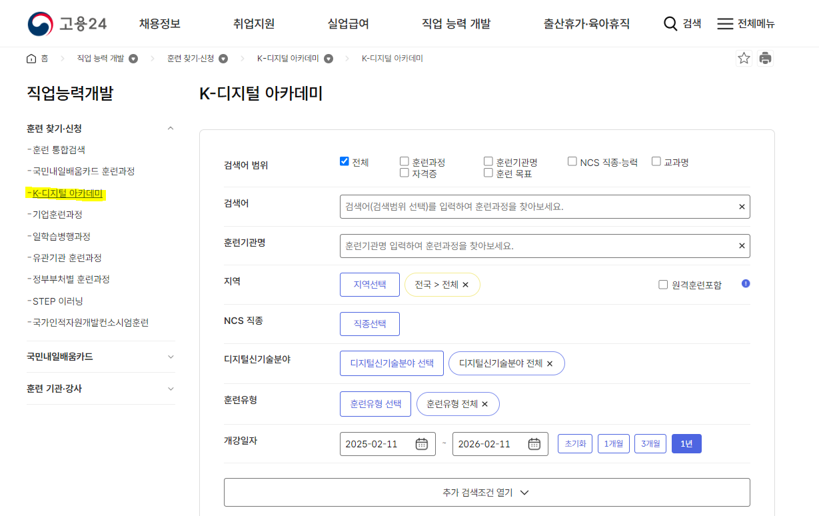Check 교과명 scope checkbox

point(656,161)
